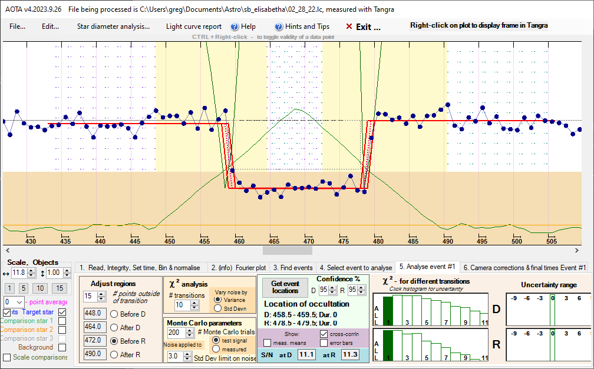
Task: Click the plot's horizontal scrollbar
Action: point(295,250)
